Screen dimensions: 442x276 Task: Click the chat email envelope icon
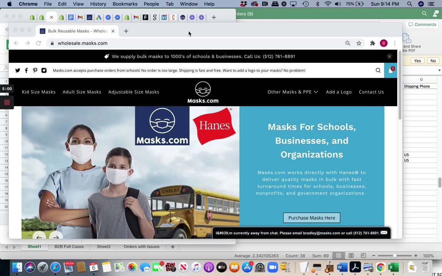click(x=384, y=233)
